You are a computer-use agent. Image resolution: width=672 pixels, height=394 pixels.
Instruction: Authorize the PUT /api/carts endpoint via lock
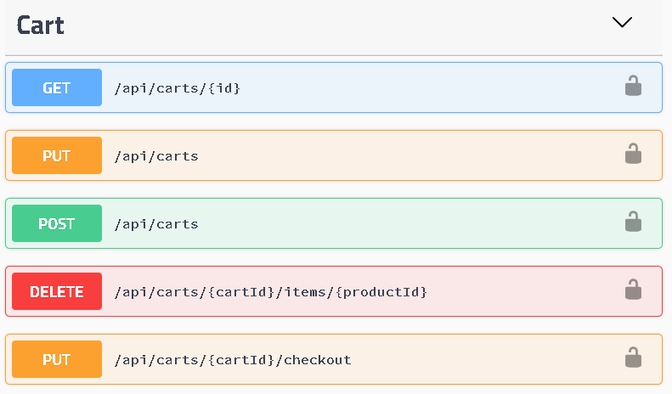(633, 154)
